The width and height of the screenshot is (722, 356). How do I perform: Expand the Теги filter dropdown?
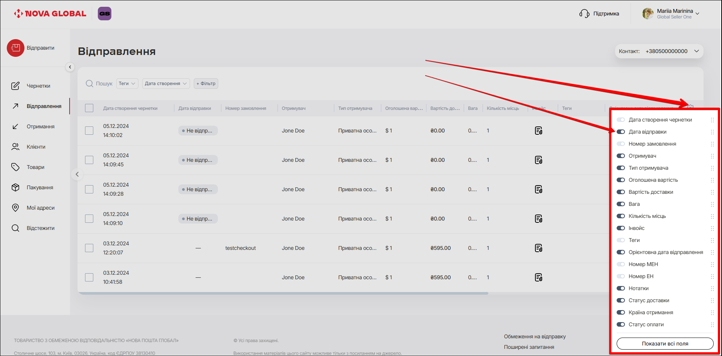point(127,84)
